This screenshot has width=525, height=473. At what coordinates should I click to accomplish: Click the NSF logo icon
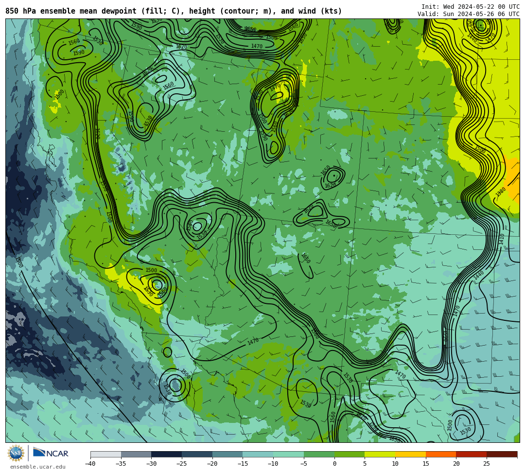coord(16,453)
